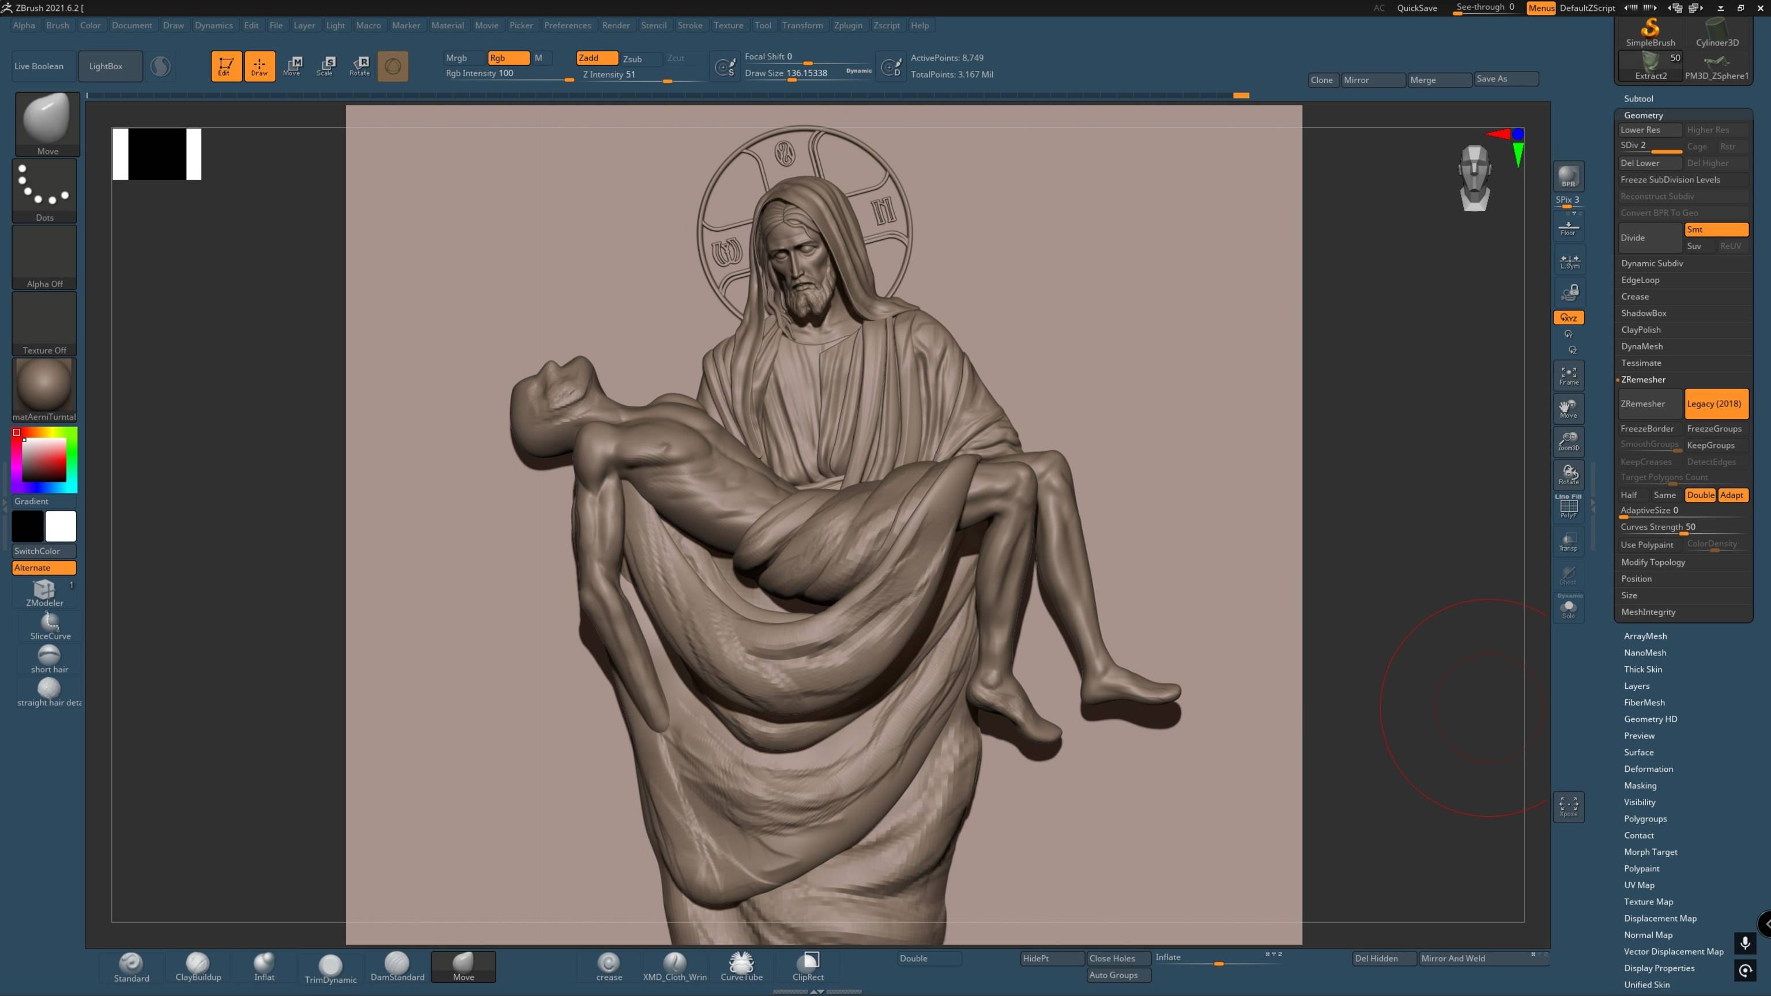Select the XMD_Cloth_Wrin brush
The image size is (1771, 996).
click(675, 967)
